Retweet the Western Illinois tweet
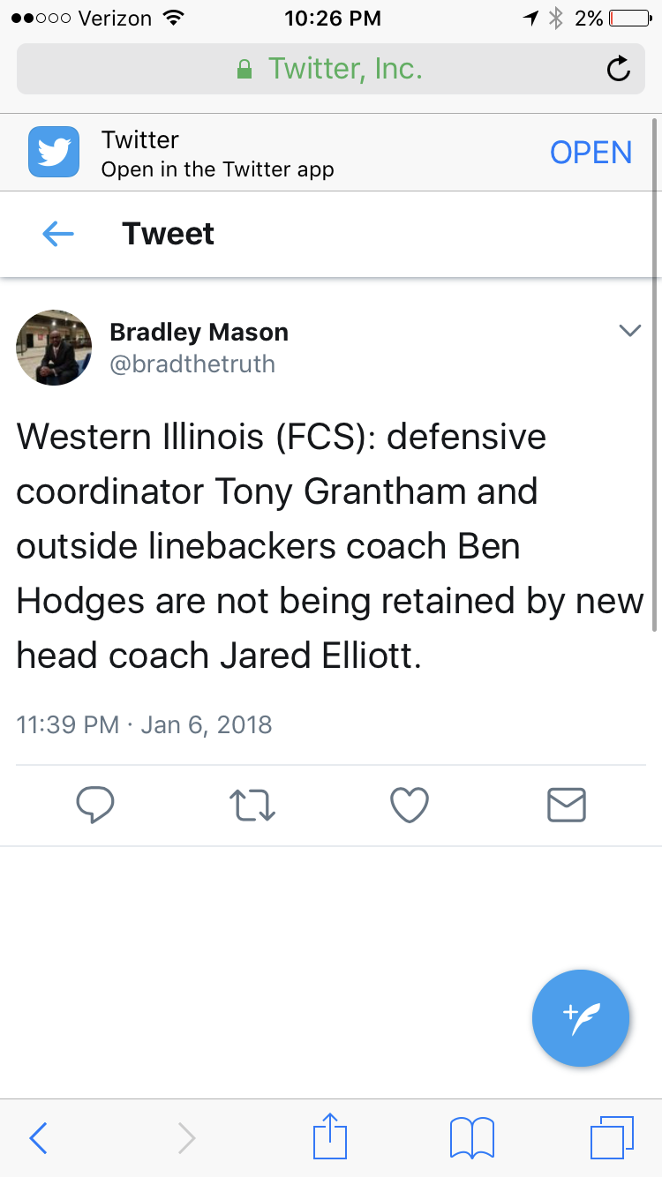The height and width of the screenshot is (1177, 662). click(252, 804)
